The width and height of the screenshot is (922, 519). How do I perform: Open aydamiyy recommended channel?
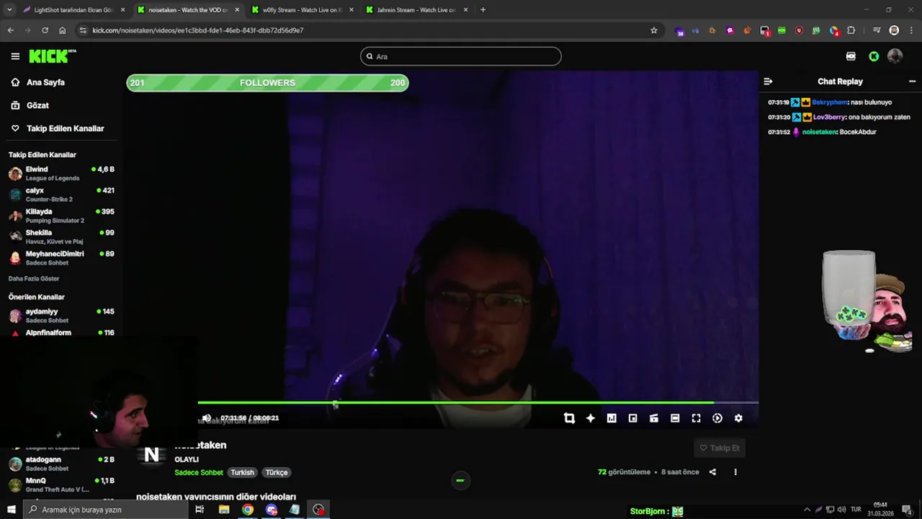click(x=61, y=315)
